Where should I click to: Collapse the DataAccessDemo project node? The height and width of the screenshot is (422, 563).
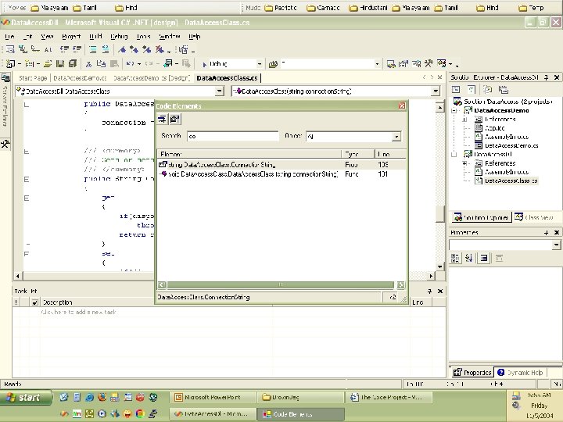(x=454, y=110)
